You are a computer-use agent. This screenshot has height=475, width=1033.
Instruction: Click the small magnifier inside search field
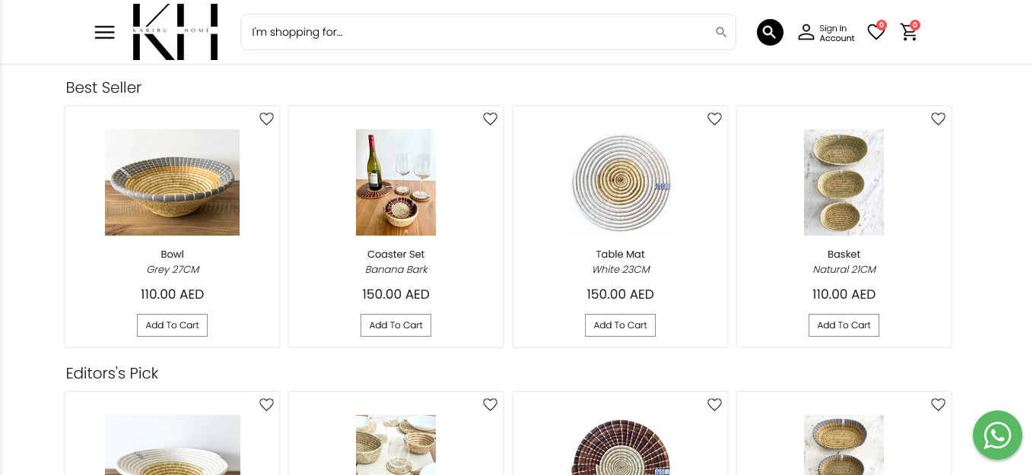point(721,32)
